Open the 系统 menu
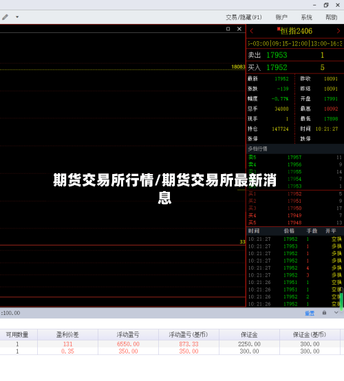The width and height of the screenshot is (344, 381). coord(307,17)
